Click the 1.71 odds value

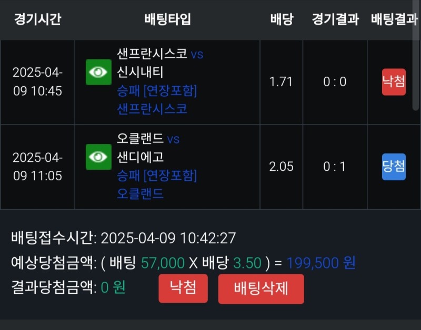(x=280, y=82)
